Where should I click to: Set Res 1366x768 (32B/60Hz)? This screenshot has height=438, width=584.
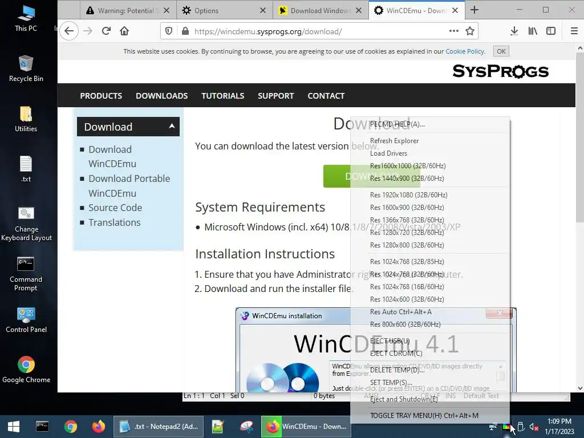click(x=430, y=220)
